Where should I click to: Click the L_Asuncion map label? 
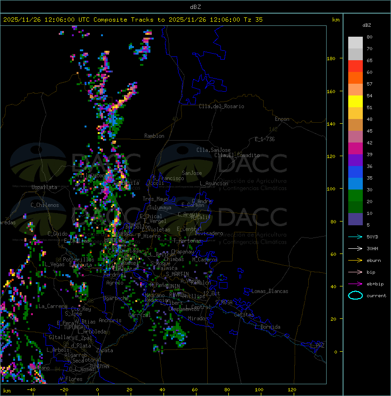click(x=214, y=183)
